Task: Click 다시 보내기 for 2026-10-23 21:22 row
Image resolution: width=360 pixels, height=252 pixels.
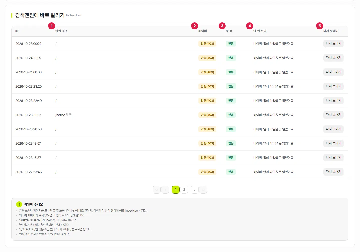Action: (x=333, y=115)
